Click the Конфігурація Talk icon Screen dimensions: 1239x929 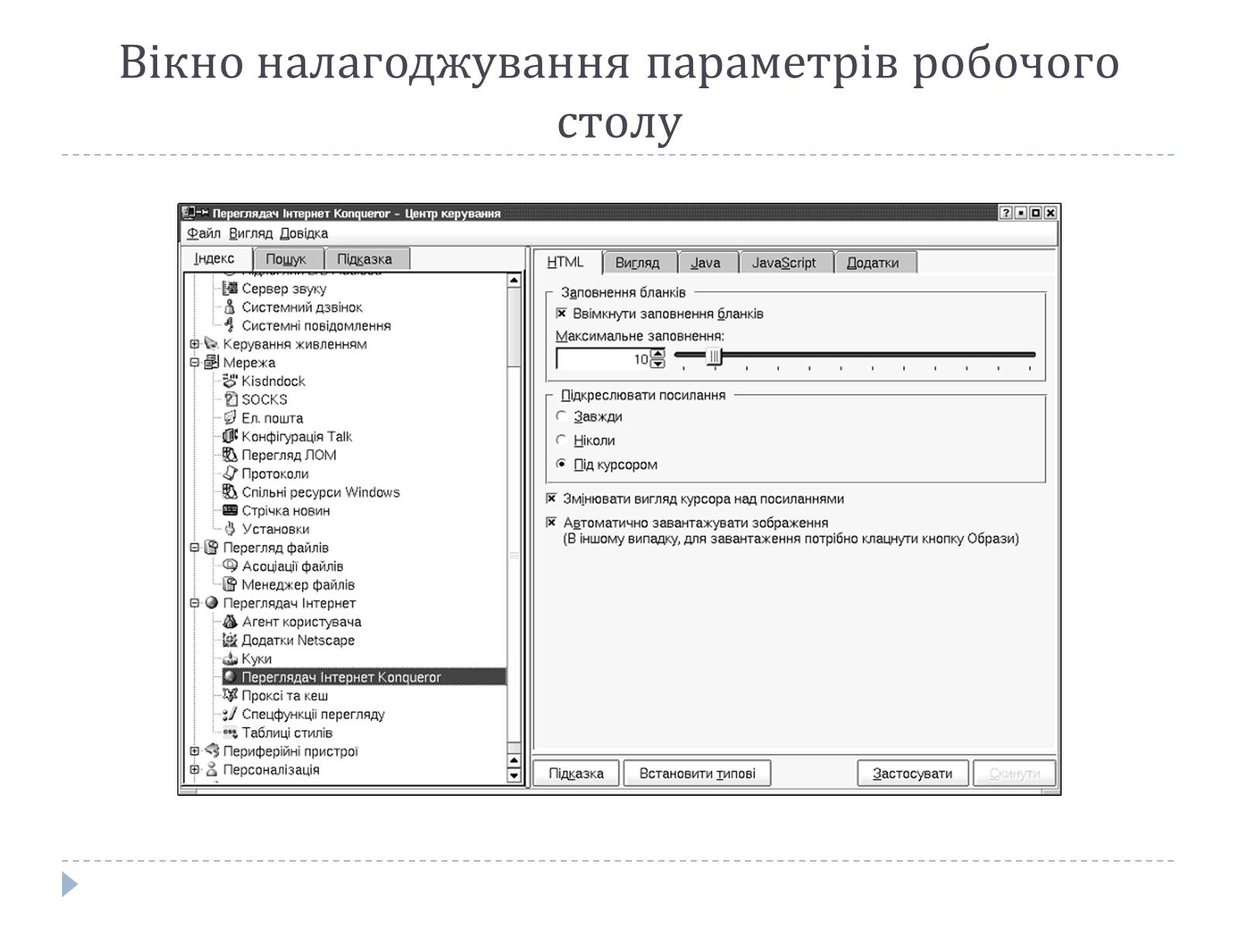click(x=229, y=437)
